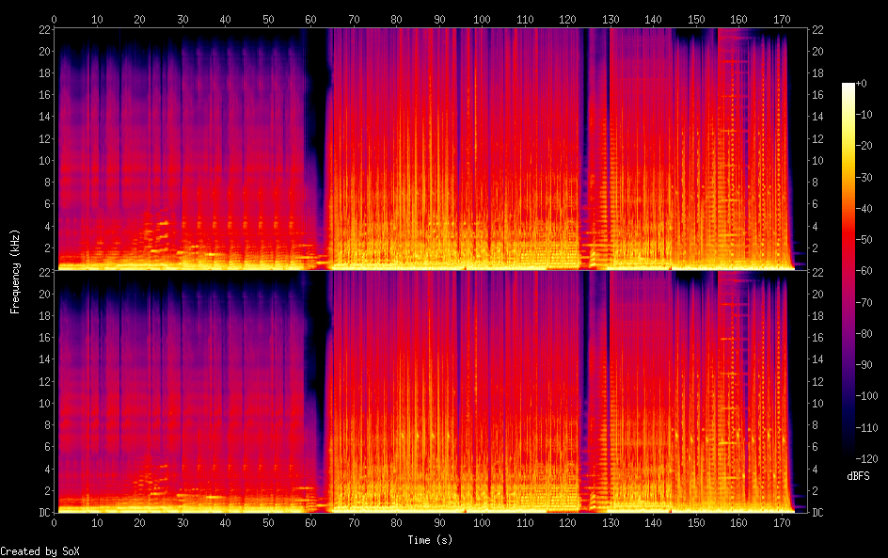Click the '-50' colour scale value

pyautogui.click(x=864, y=240)
